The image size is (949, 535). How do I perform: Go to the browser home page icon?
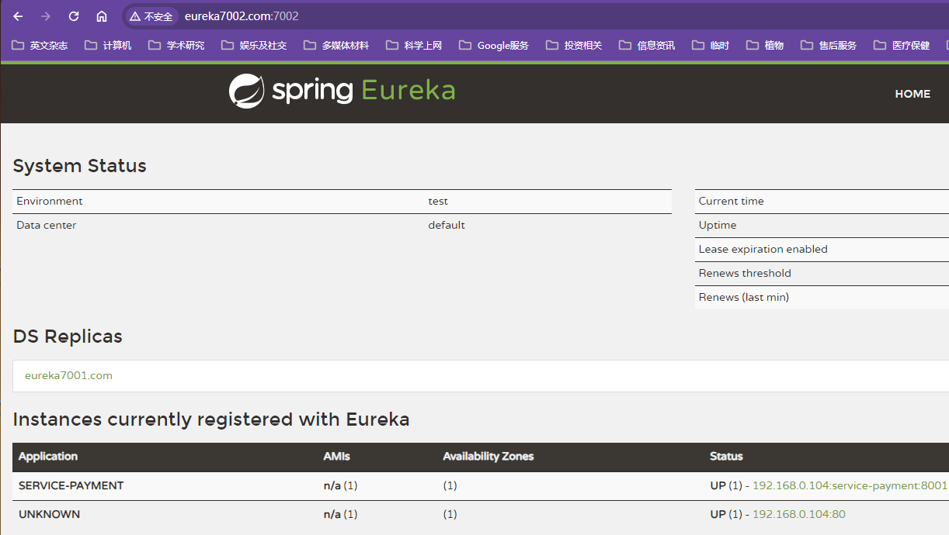point(102,16)
